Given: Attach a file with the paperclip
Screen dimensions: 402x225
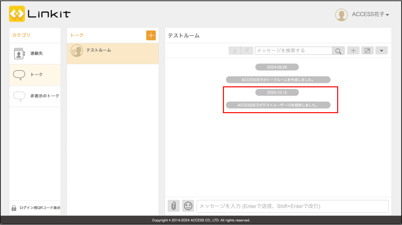Looking at the screenshot, I should [174, 206].
